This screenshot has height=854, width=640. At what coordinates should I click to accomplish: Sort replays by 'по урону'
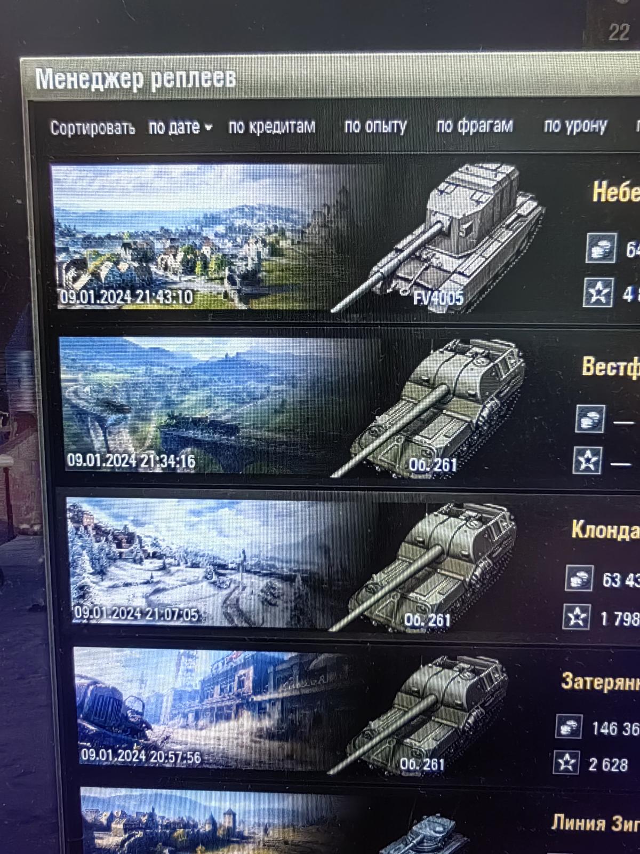575,125
